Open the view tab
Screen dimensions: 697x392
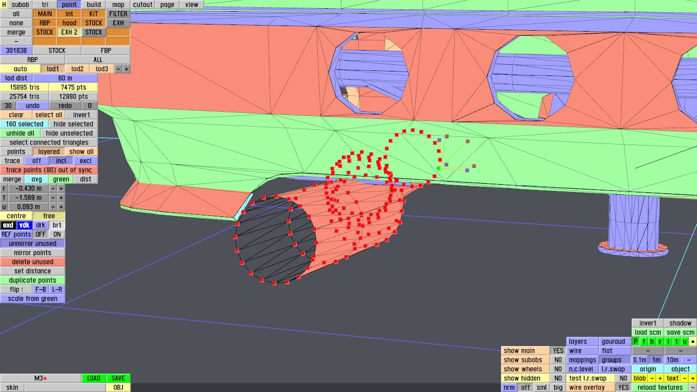192,5
